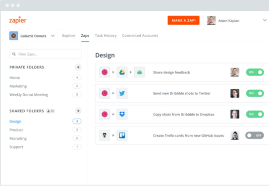Click the Support count badge 1
Screen dimensions: 269x186
click(77, 147)
